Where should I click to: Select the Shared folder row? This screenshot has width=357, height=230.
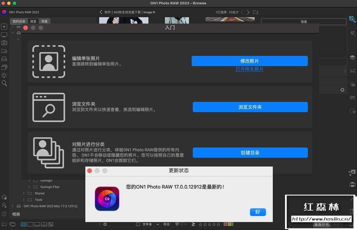click(x=40, y=193)
